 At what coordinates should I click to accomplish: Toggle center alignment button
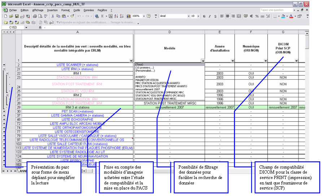pos(227,16)
